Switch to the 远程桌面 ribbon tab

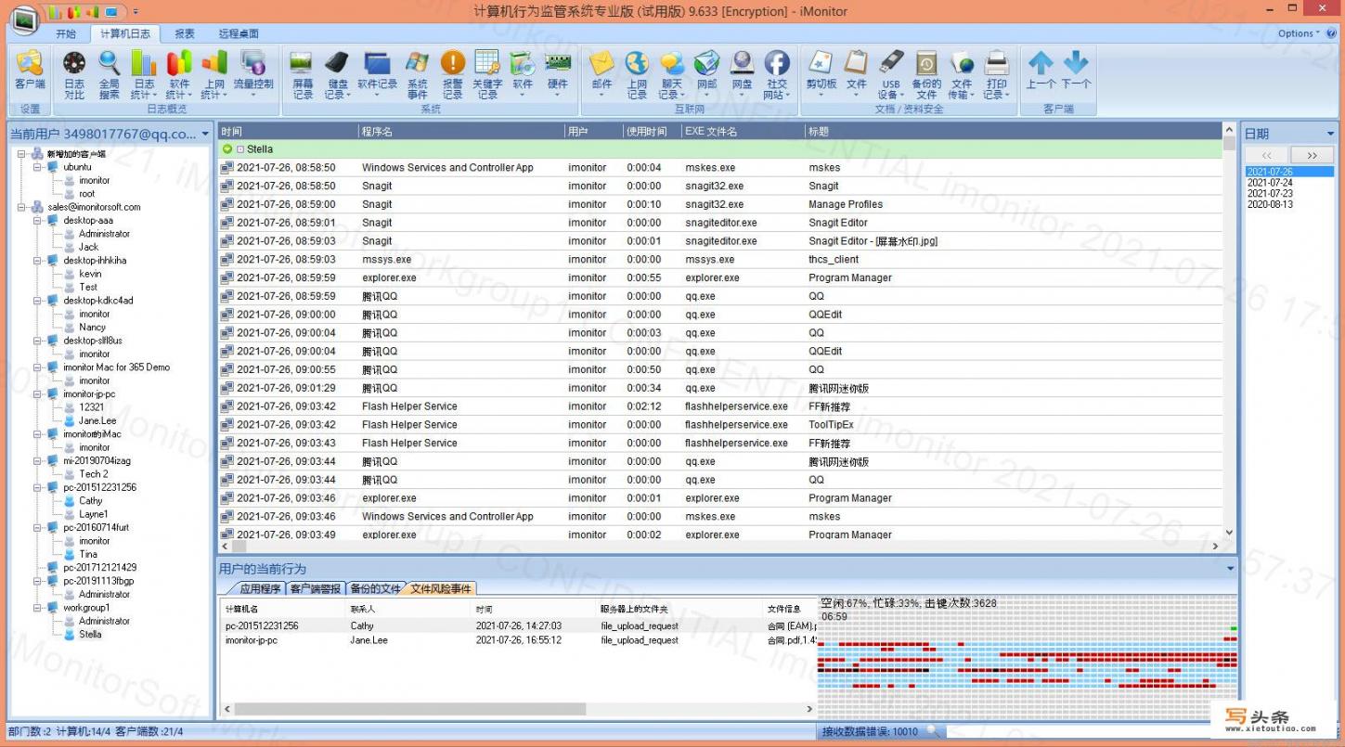[239, 33]
